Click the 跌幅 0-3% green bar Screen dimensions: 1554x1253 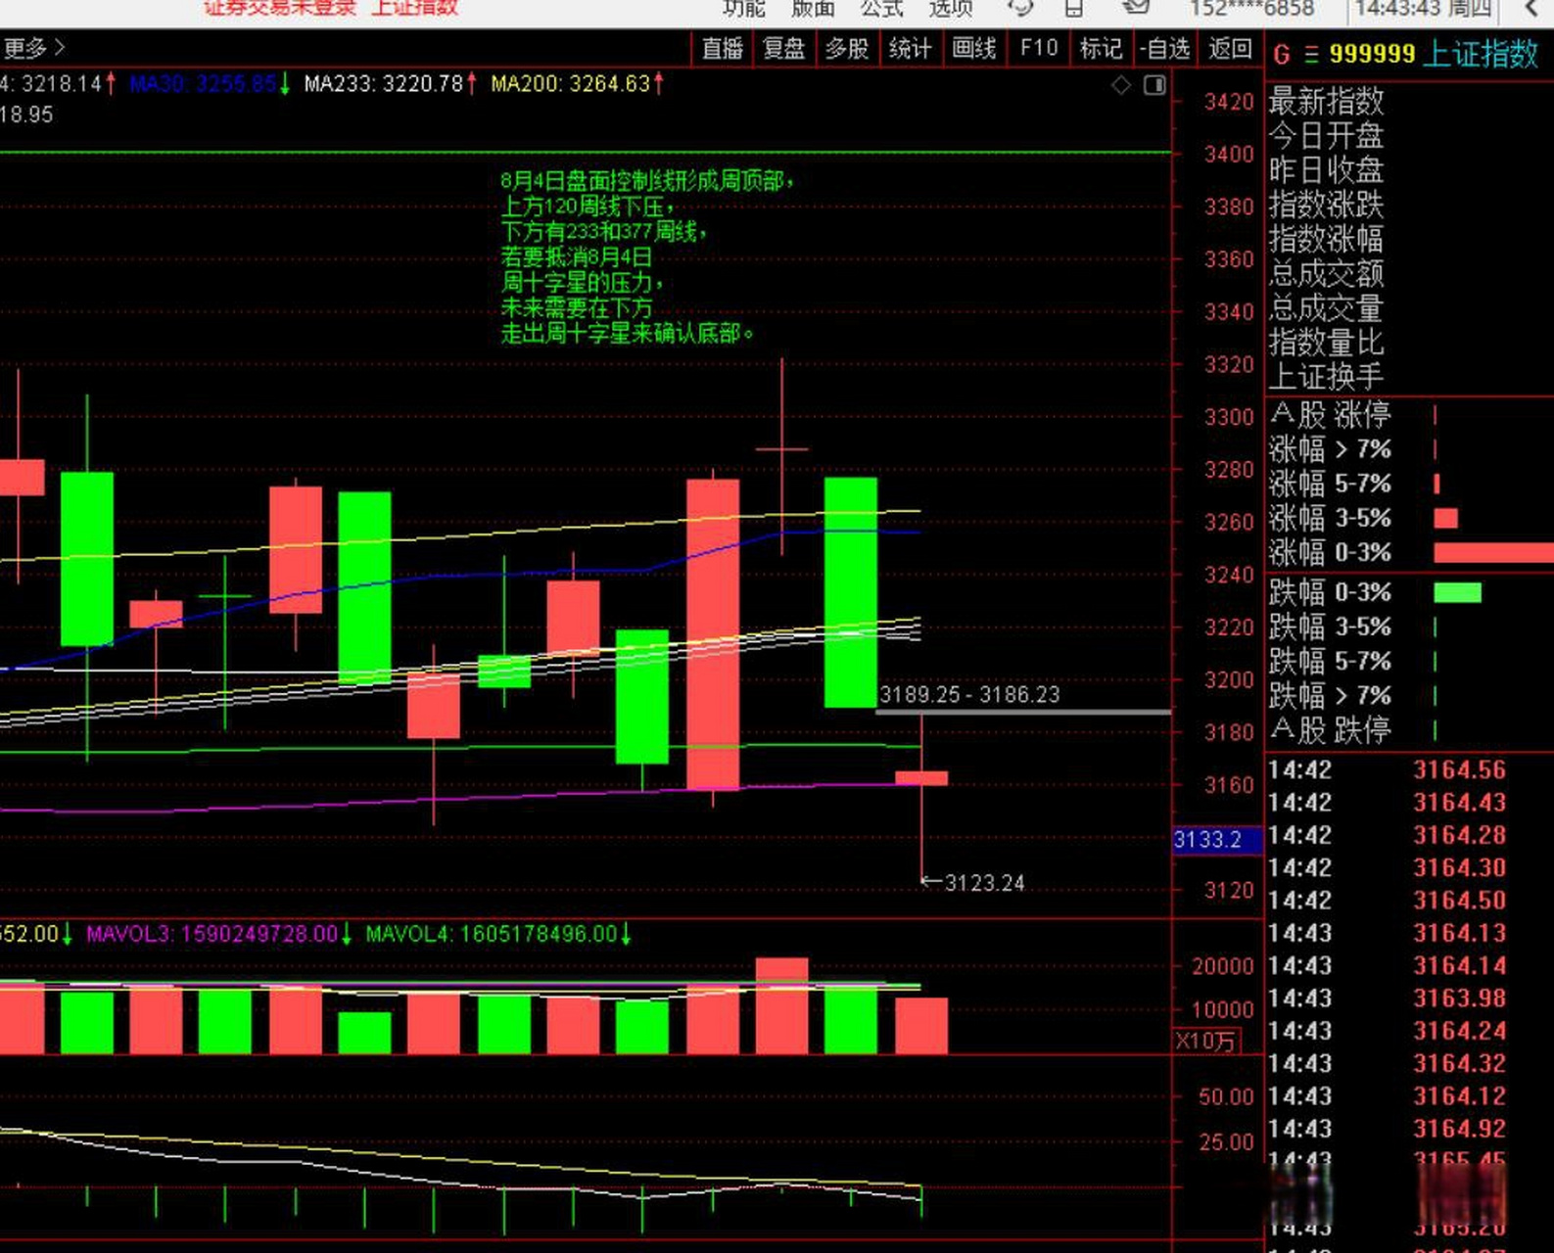(1457, 592)
